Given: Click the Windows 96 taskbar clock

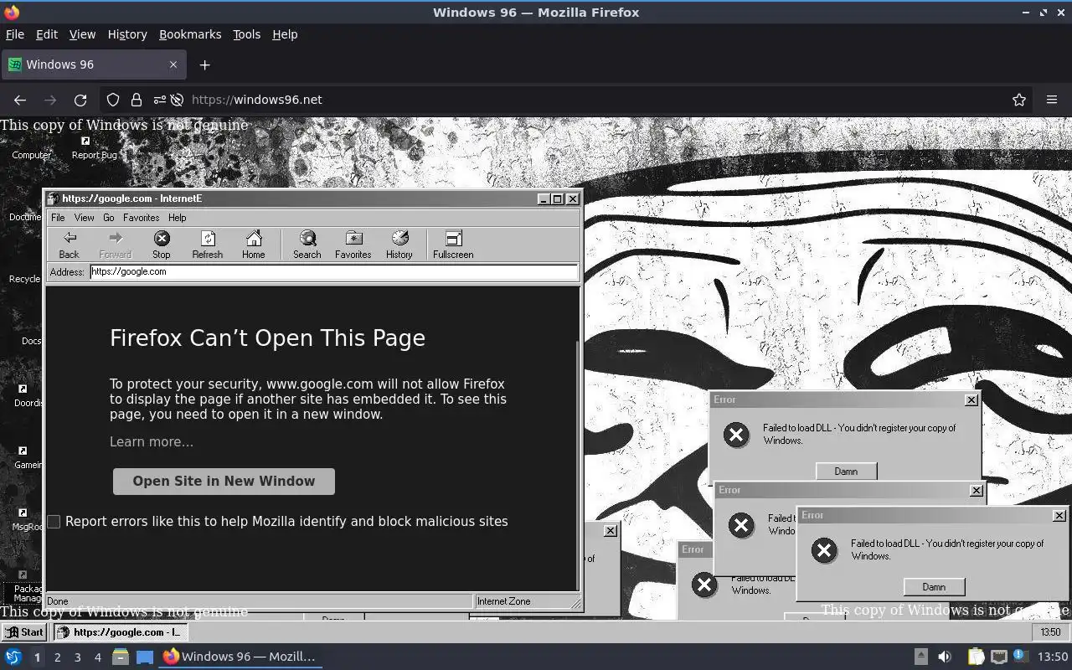Looking at the screenshot, I should (1050, 632).
